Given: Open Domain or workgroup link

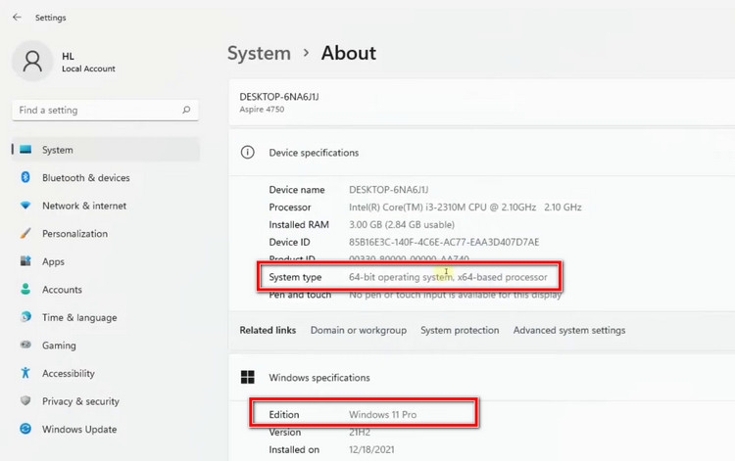Looking at the screenshot, I should tap(359, 330).
